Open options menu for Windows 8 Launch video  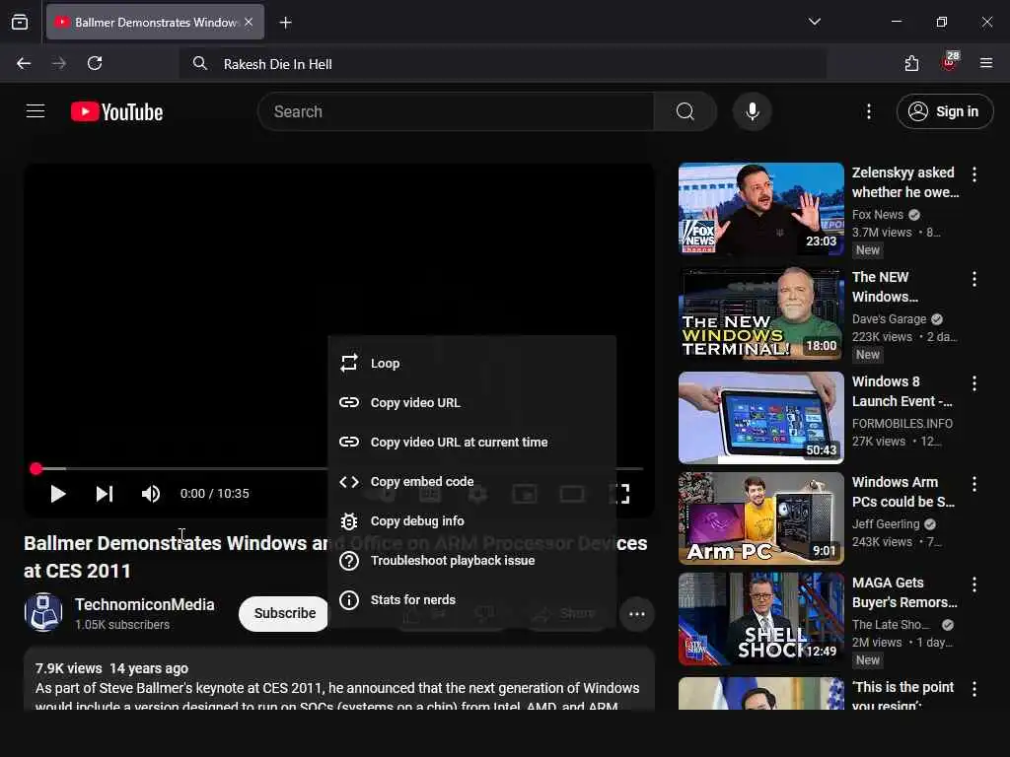[x=974, y=383]
